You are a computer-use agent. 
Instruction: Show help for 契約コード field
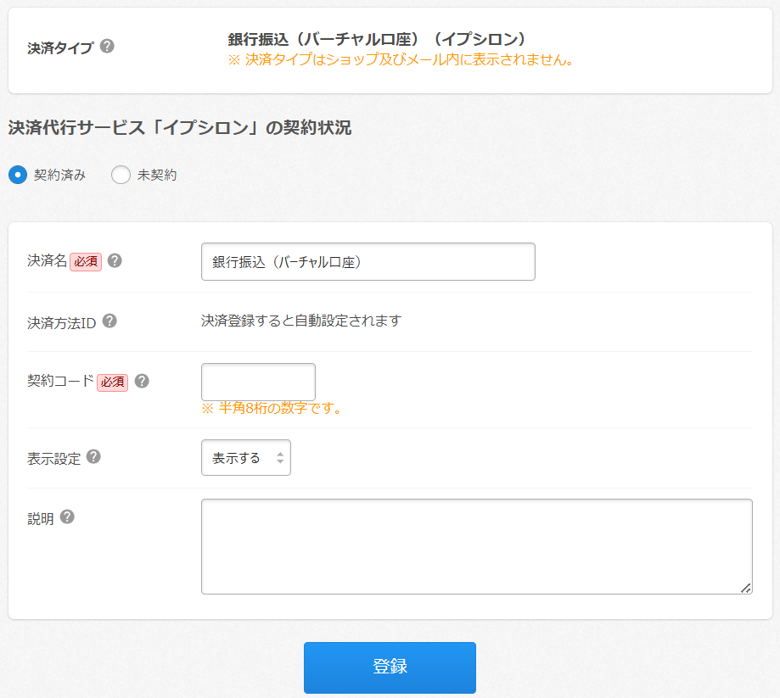(142, 381)
